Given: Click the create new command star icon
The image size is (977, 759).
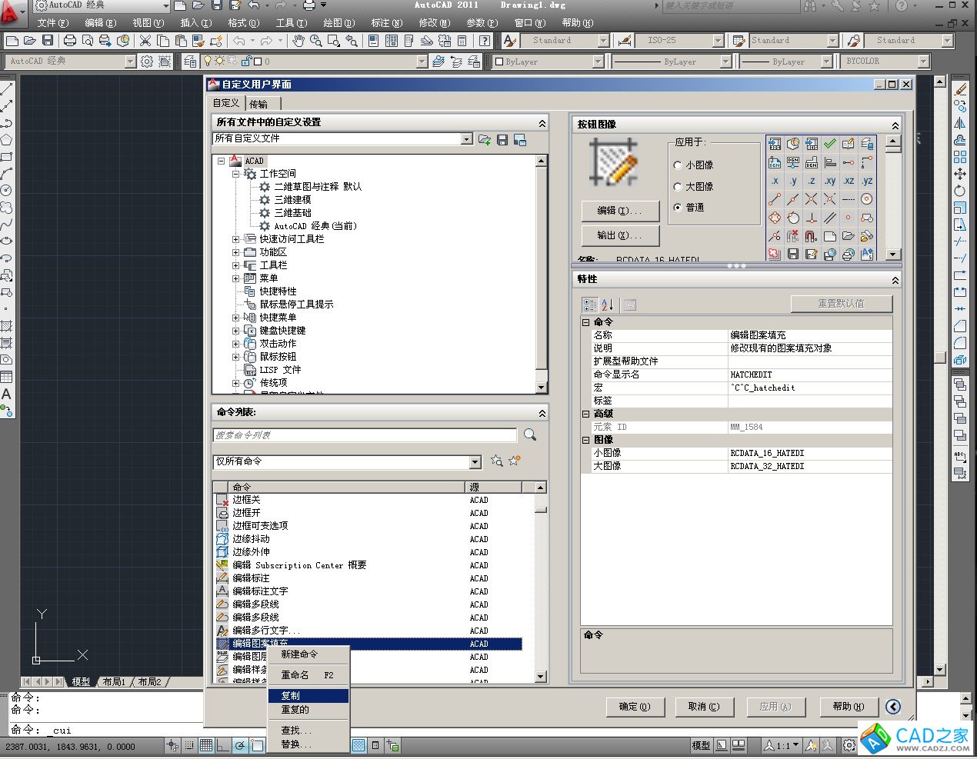Looking at the screenshot, I should pos(514,461).
